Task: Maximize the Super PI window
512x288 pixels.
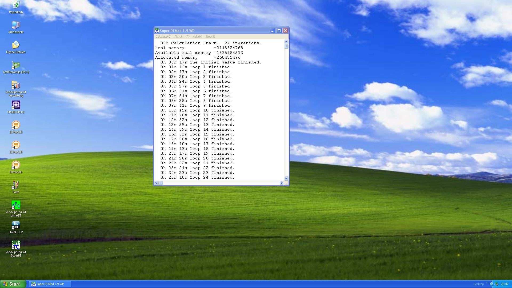Action: pyautogui.click(x=279, y=31)
